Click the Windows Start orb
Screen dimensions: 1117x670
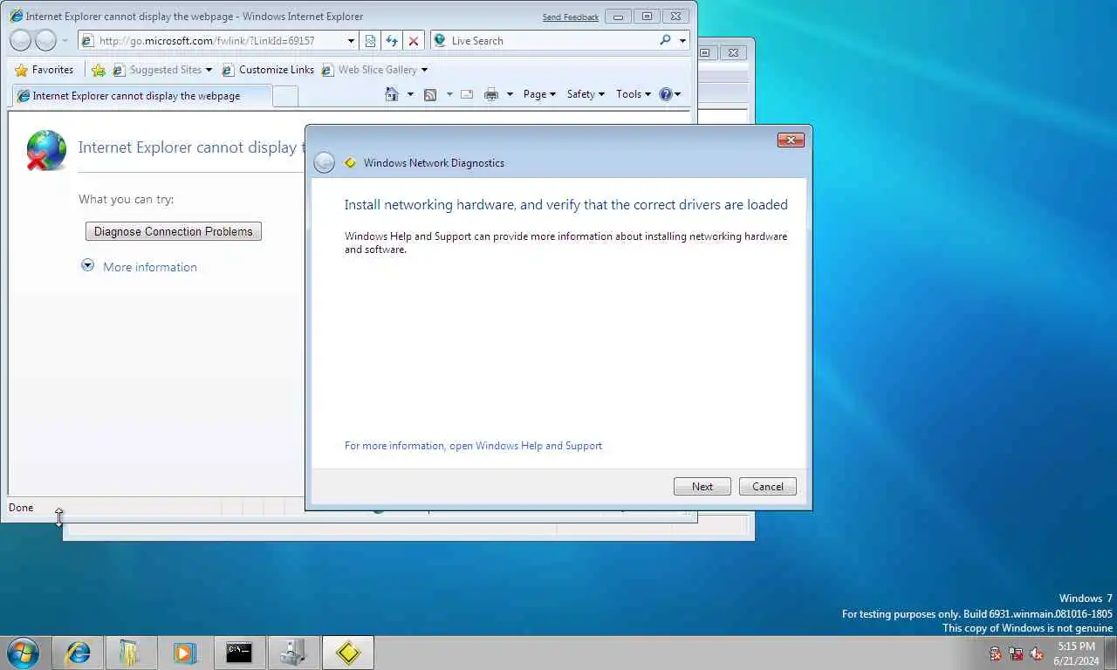point(23,652)
